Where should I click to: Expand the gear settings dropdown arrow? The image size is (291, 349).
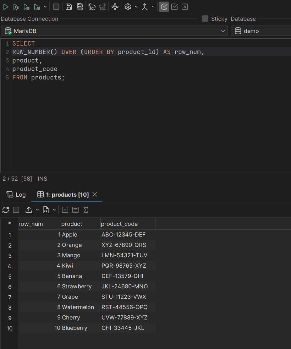click(x=136, y=7)
